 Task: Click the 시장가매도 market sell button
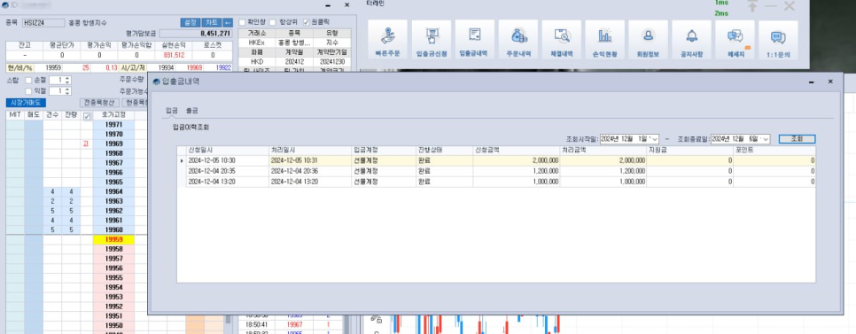click(26, 103)
